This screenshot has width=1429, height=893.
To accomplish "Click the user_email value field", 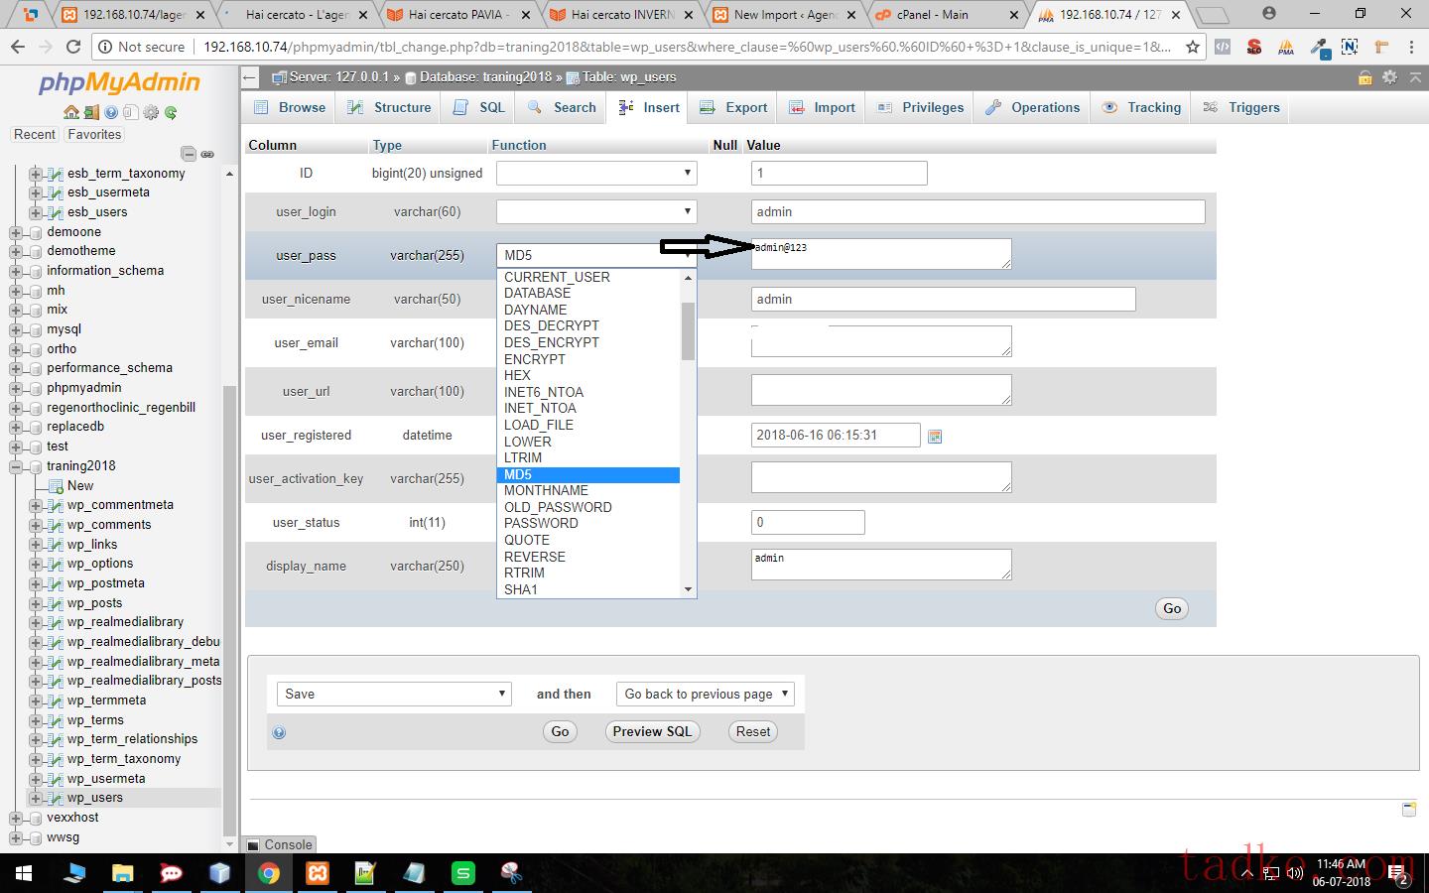I will [880, 342].
